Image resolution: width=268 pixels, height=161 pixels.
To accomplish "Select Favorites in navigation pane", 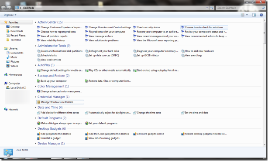I will (x=14, y=22).
